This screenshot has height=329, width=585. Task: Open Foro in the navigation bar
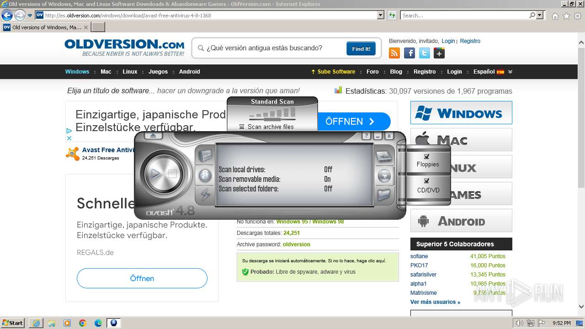pyautogui.click(x=372, y=72)
